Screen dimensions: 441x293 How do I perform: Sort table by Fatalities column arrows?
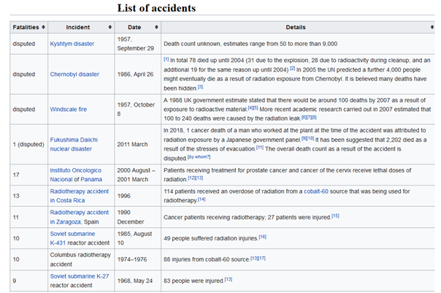45,27
